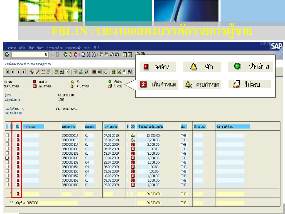Open the แก้ไข menu
The width and height of the screenshot is (285, 214).
click(22, 48)
